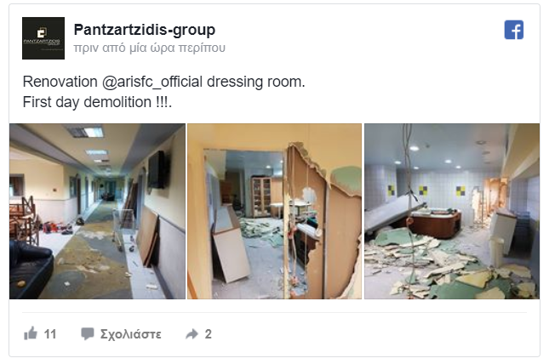Open the jacuzzi room debris photo
549x364 pixels.
click(452, 211)
